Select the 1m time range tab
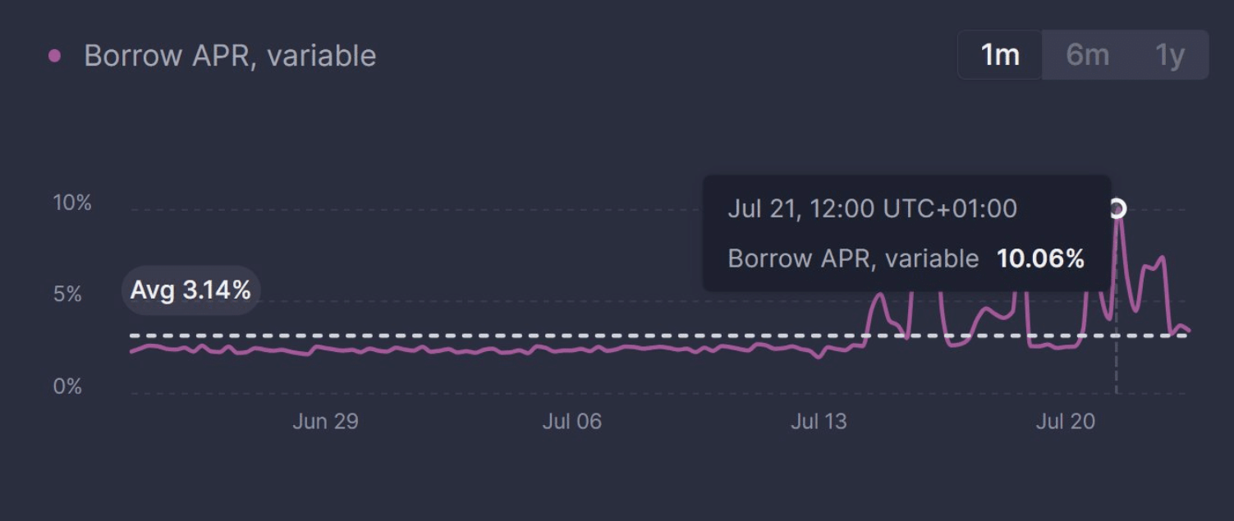The height and width of the screenshot is (521, 1234). pos(1000,55)
